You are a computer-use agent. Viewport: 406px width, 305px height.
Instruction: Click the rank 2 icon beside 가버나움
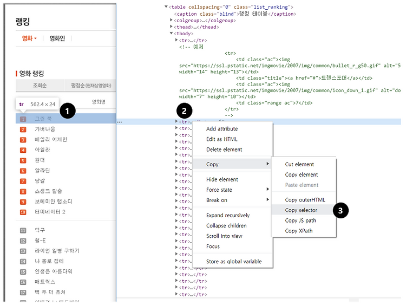pos(23,129)
